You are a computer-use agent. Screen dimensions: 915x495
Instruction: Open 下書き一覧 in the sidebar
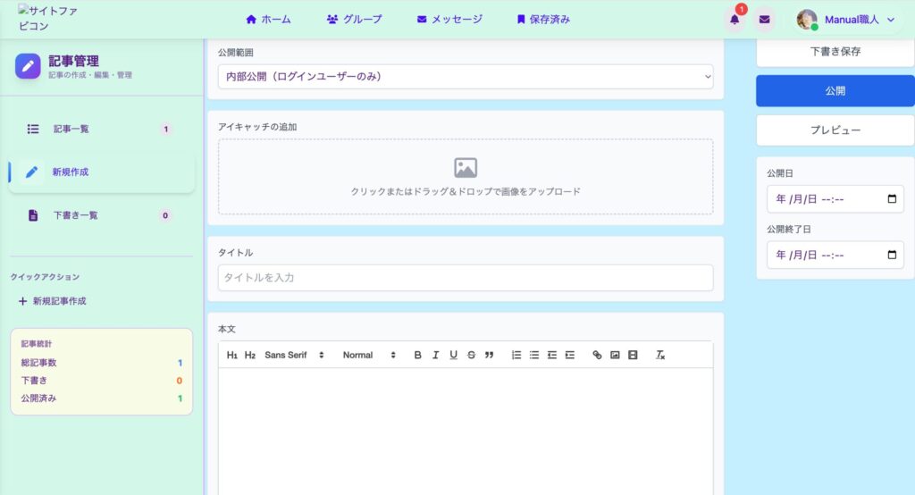click(x=100, y=215)
